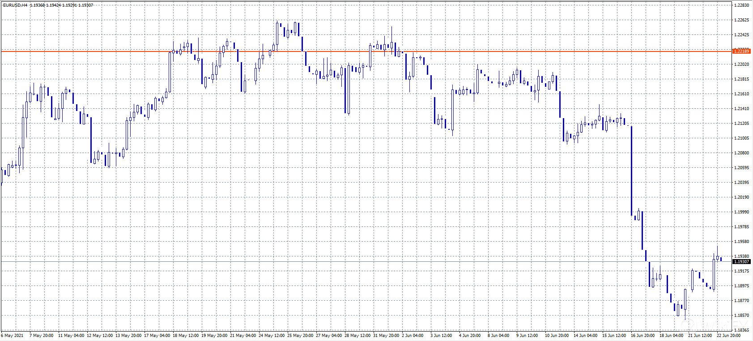Click the gray current bid price line
The image size is (753, 341).
pos(358,261)
